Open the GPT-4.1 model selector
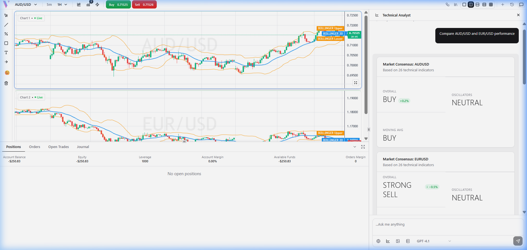 point(433,241)
